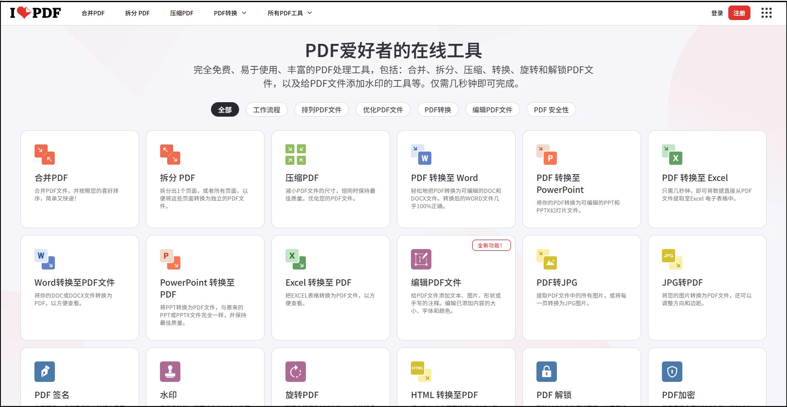
Task: Open the PDF 转换至 Word icon
Action: click(421, 155)
